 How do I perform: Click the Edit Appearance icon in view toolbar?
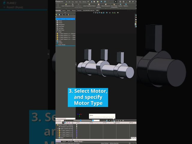[113, 13]
